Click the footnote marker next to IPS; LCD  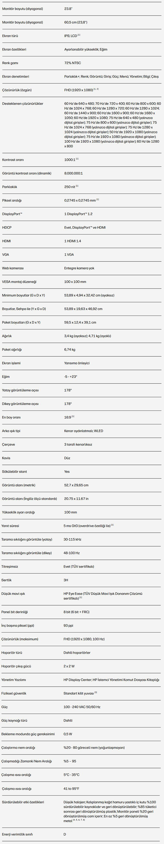point(79,35)
